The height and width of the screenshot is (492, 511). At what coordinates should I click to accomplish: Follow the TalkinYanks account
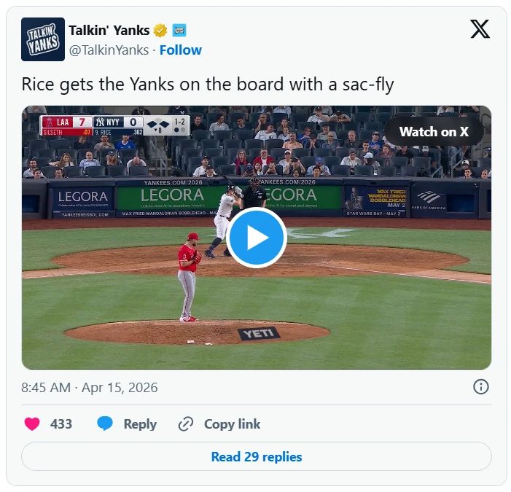[x=181, y=50]
